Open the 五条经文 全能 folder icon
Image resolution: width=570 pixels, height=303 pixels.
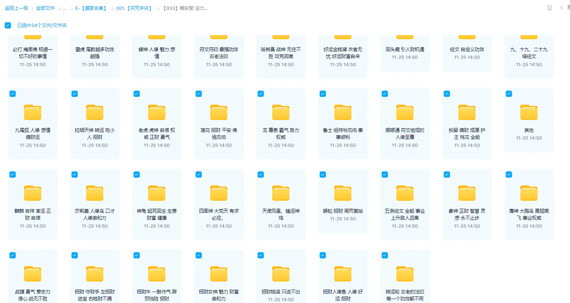(405, 193)
